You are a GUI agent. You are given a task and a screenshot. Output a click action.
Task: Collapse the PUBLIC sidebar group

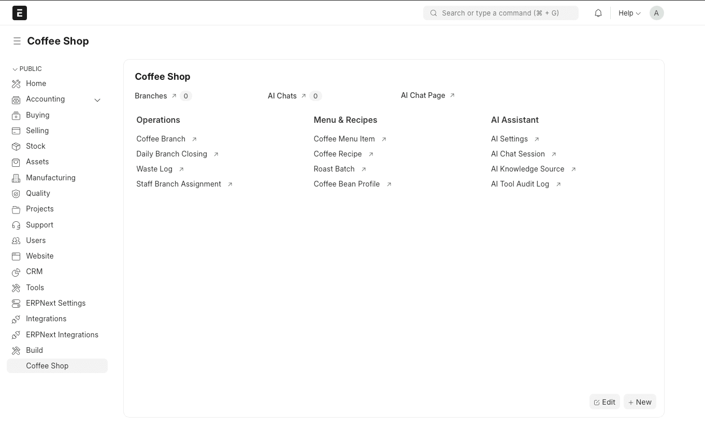[27, 68]
